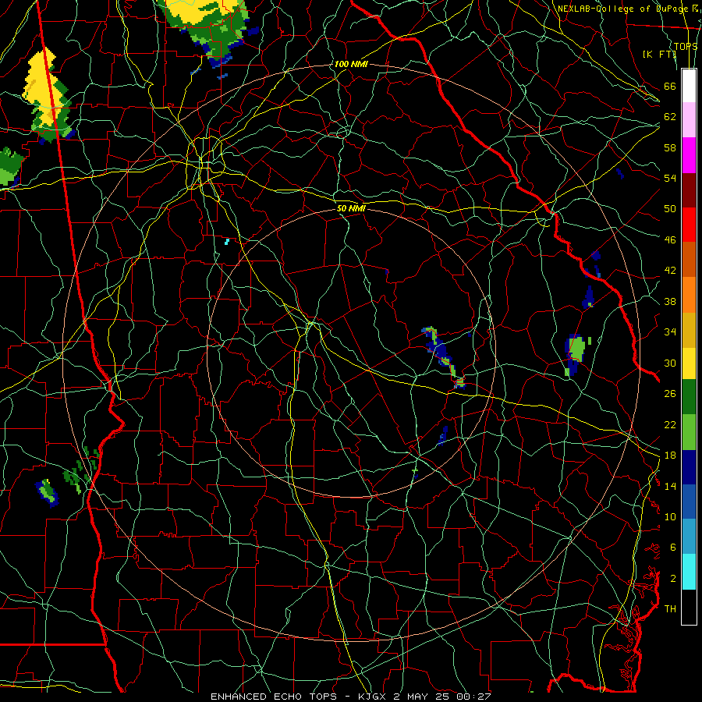Click the light pink legend swatch near 62
The image size is (702, 702).
[689, 120]
